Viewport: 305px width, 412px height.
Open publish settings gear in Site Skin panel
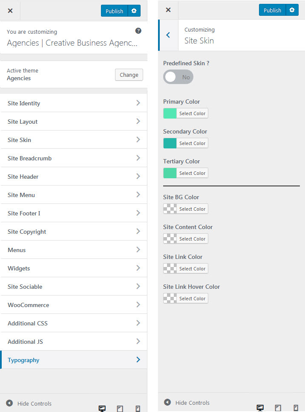292,10
